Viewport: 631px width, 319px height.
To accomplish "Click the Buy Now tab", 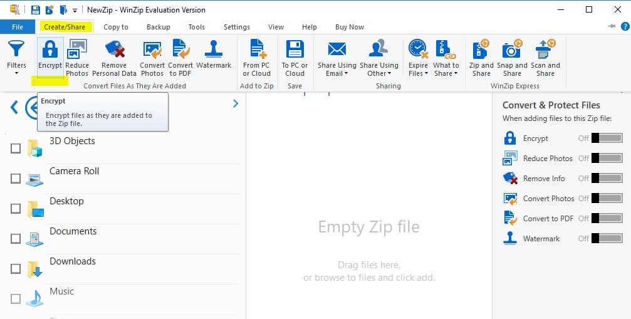I will click(349, 27).
